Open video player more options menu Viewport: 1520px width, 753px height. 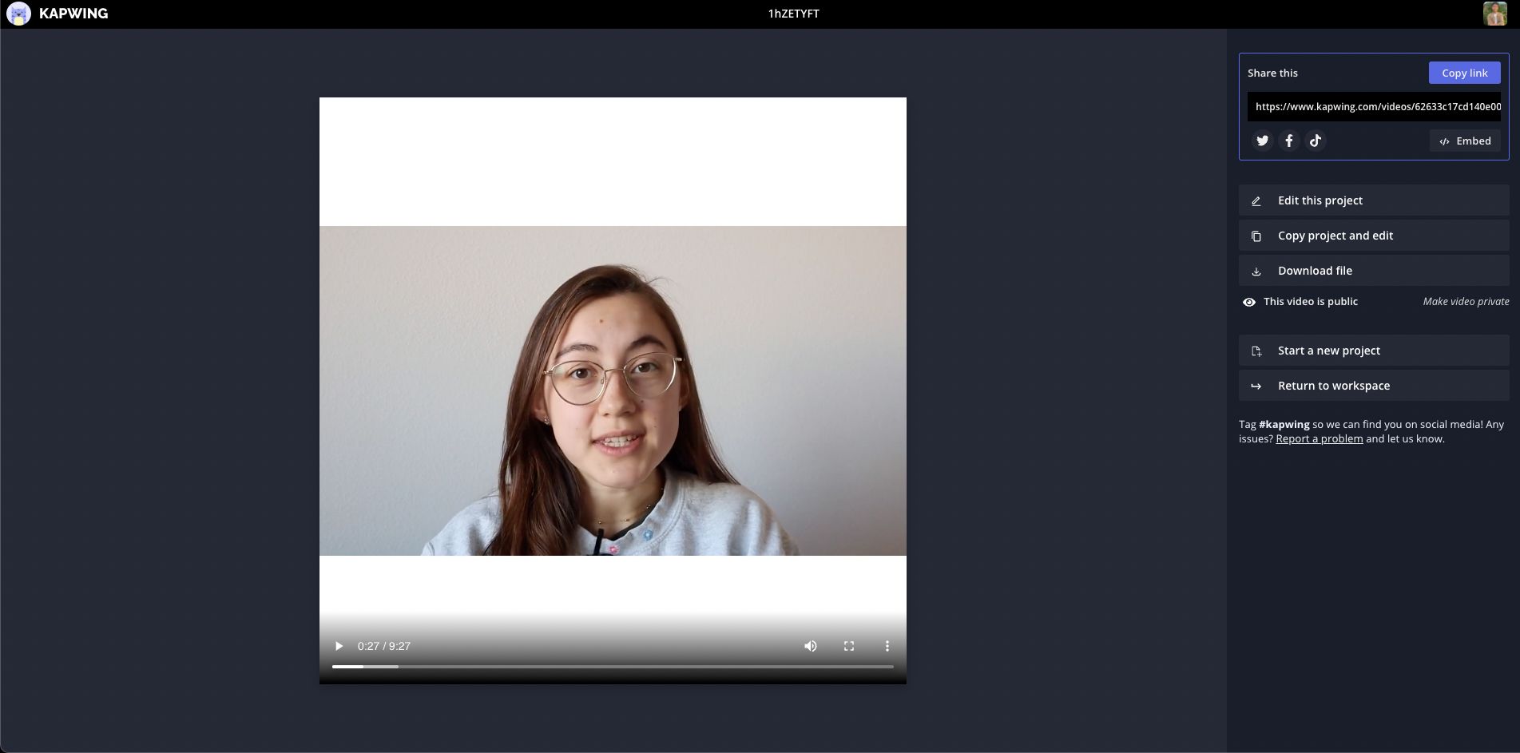887,646
